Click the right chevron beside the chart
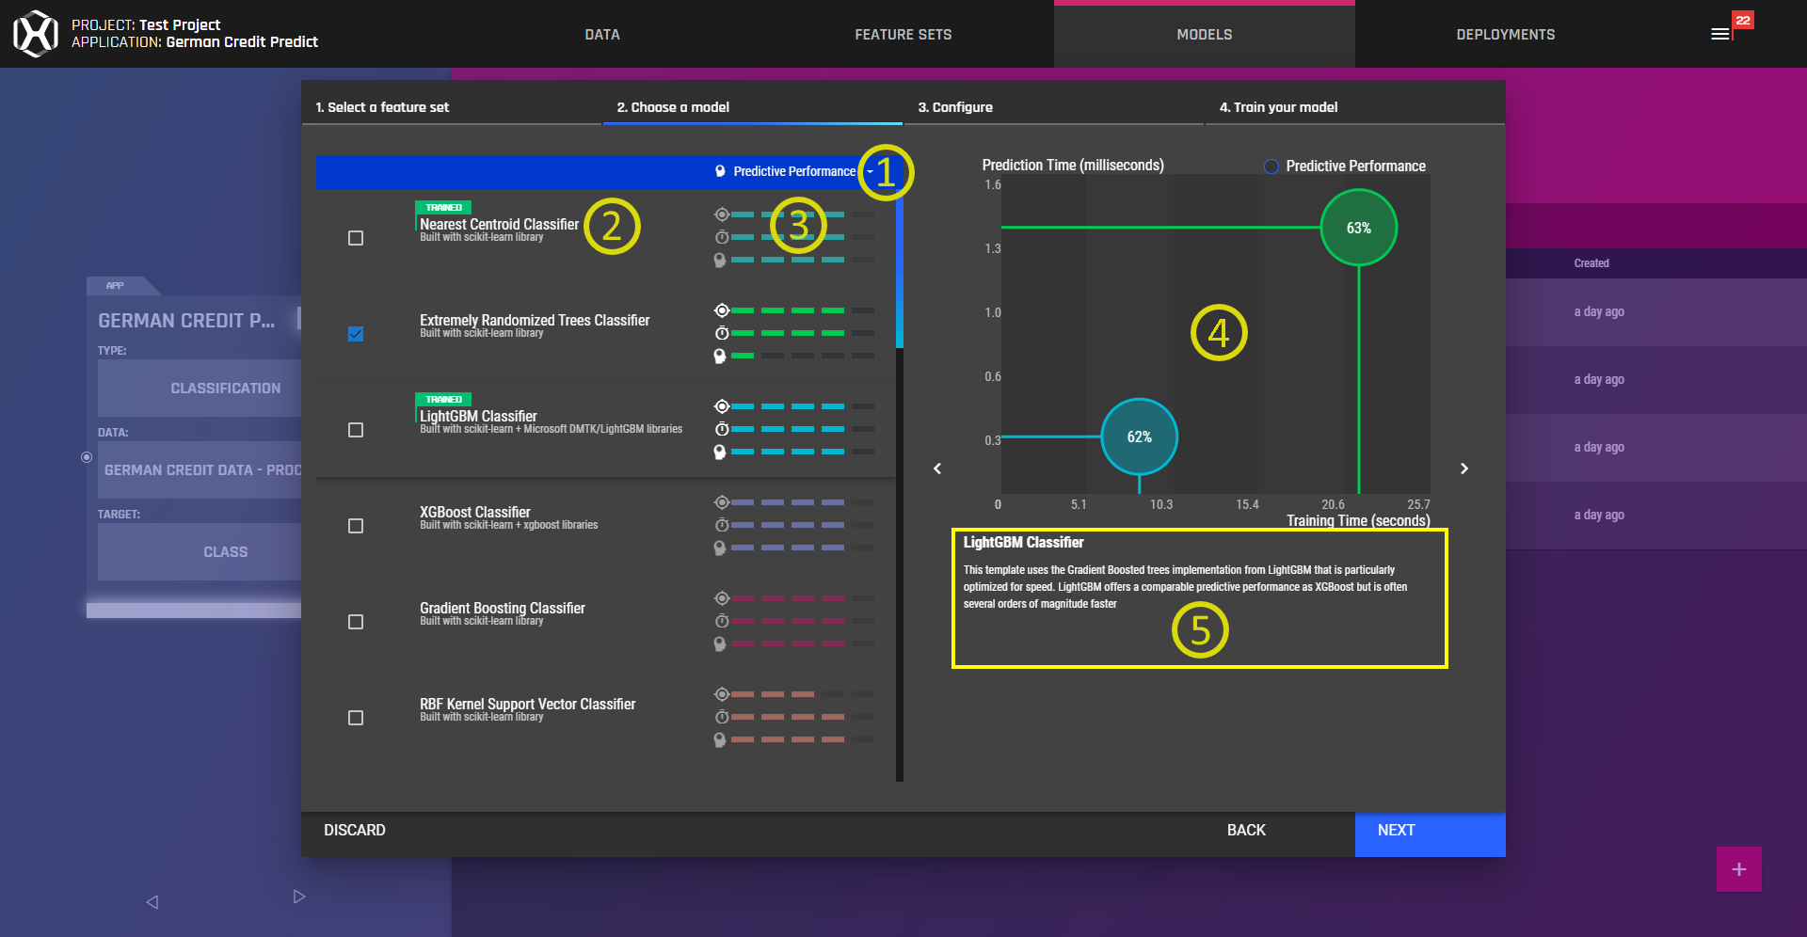Screen dimensions: 1807x937 (x=1464, y=468)
